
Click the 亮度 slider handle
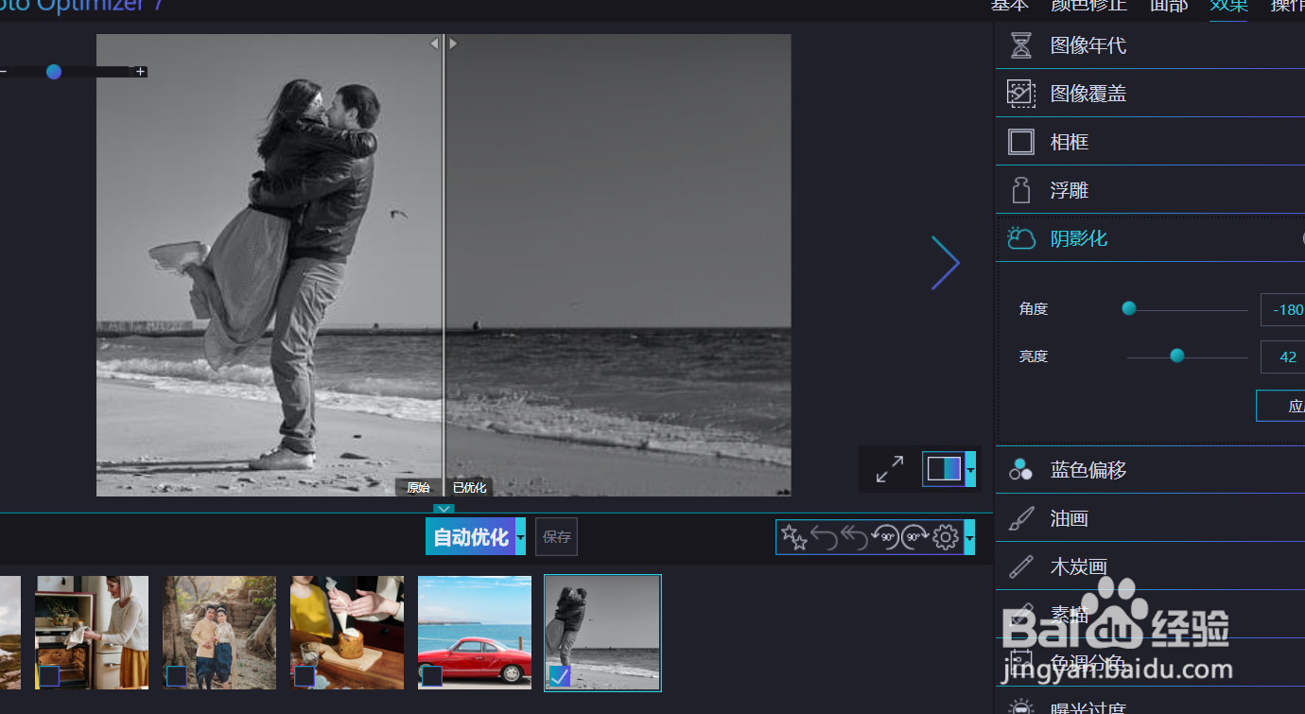1177,356
